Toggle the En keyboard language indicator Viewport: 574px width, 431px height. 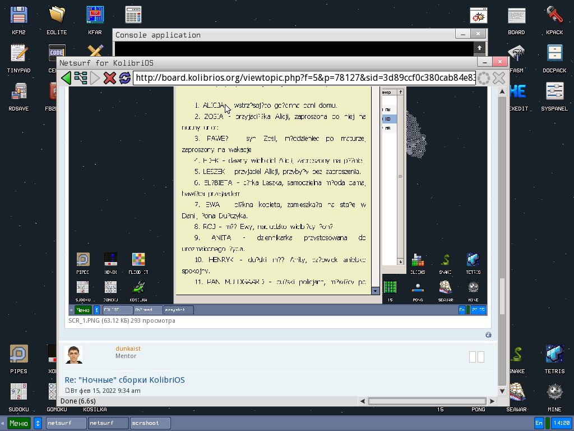[539, 423]
